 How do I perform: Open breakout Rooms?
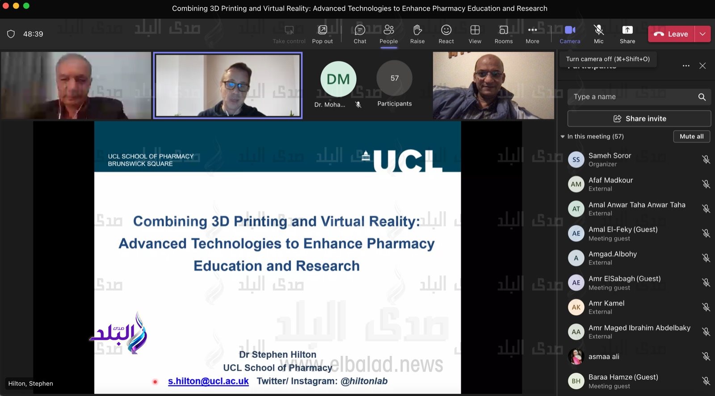coord(504,34)
